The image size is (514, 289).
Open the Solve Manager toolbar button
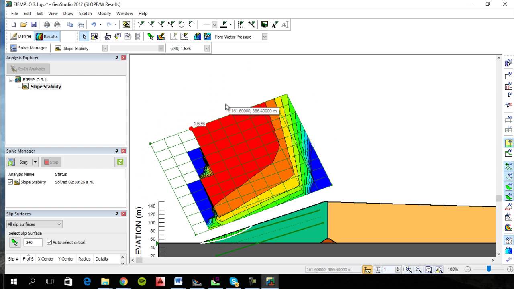(x=29, y=48)
